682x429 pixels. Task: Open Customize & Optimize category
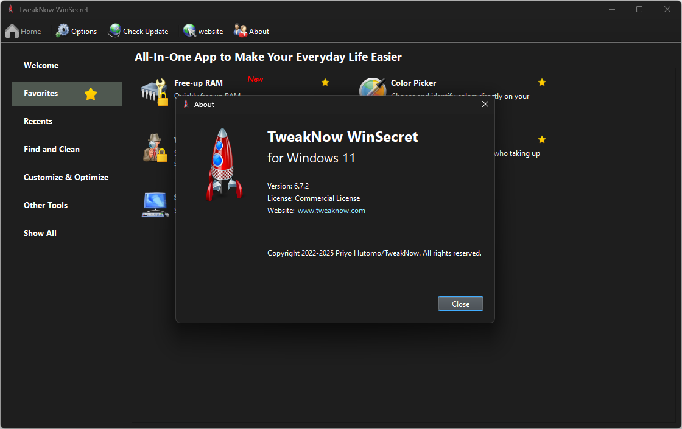(66, 177)
